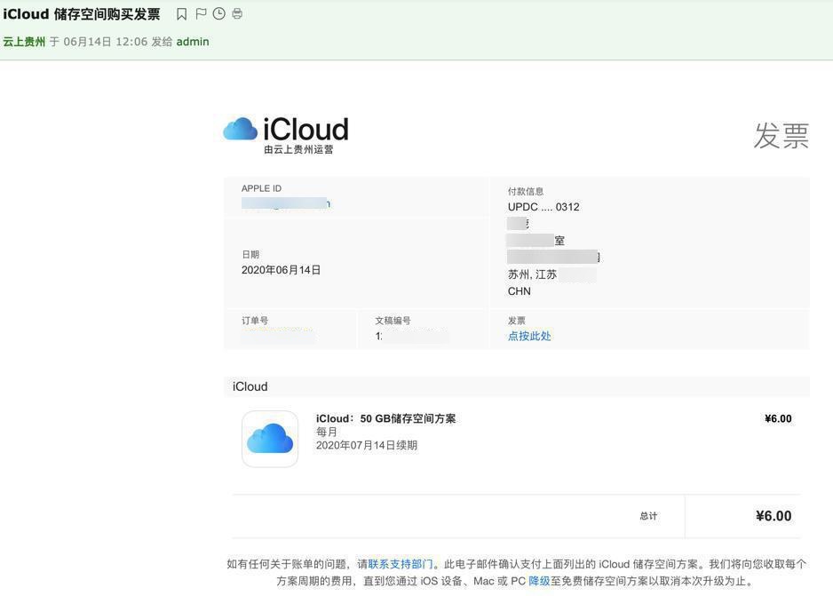Click the 每月 billing period text

[327, 432]
